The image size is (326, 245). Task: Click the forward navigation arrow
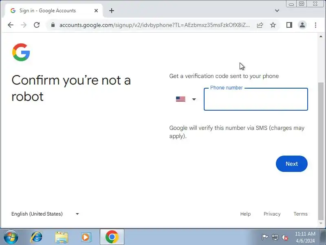24,25
